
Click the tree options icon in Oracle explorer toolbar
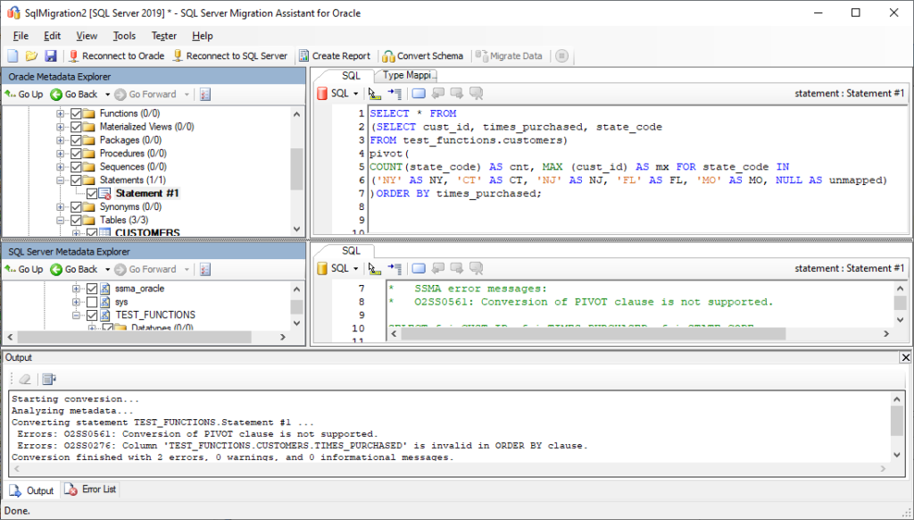click(205, 94)
